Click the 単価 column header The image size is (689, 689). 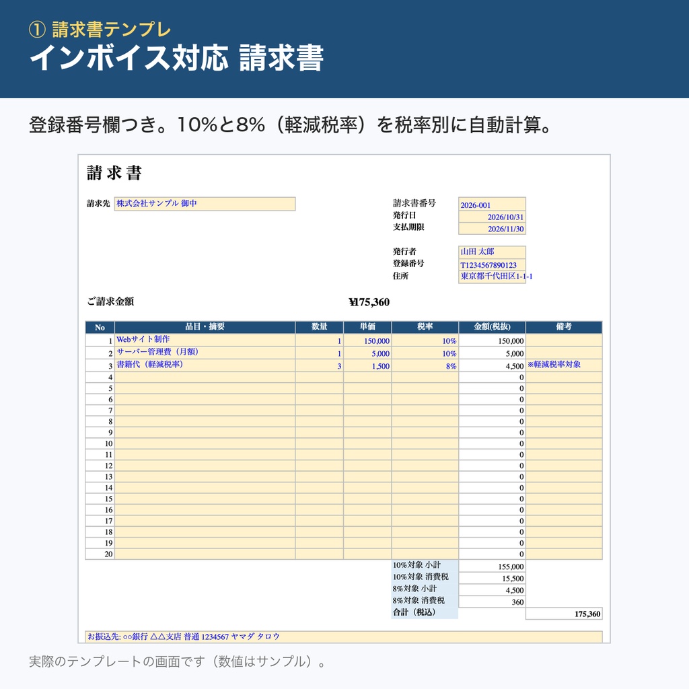(x=367, y=327)
